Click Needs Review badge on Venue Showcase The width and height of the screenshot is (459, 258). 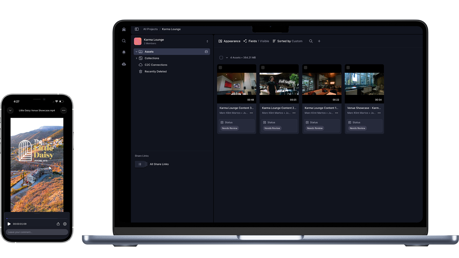coord(358,128)
